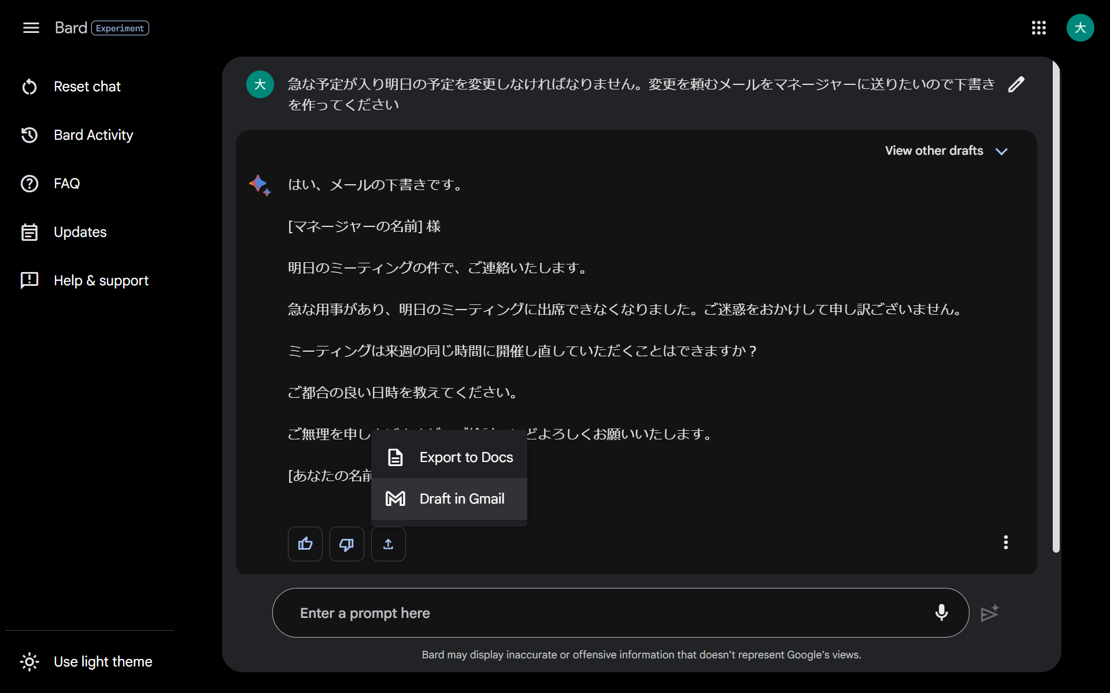
Task: Open the Google apps grid
Action: tap(1039, 28)
